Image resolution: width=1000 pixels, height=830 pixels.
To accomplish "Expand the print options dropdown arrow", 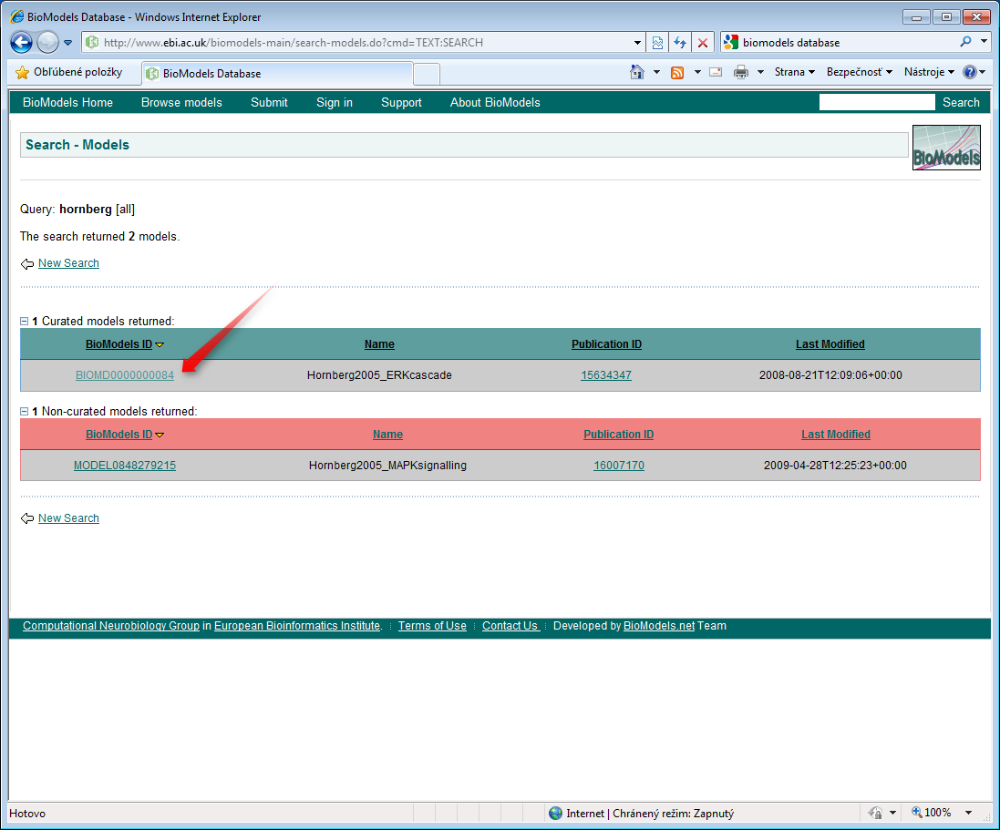I will [760, 72].
